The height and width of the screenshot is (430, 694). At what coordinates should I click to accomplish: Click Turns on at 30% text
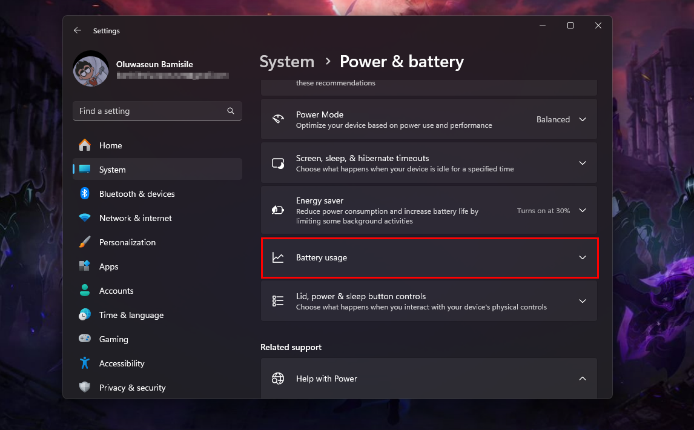pyautogui.click(x=544, y=211)
